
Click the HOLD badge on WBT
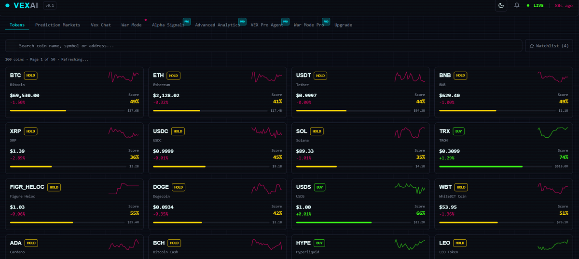(x=461, y=187)
